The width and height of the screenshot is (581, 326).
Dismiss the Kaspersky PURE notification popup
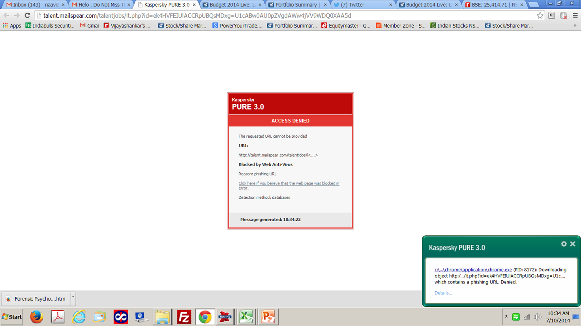click(x=573, y=244)
